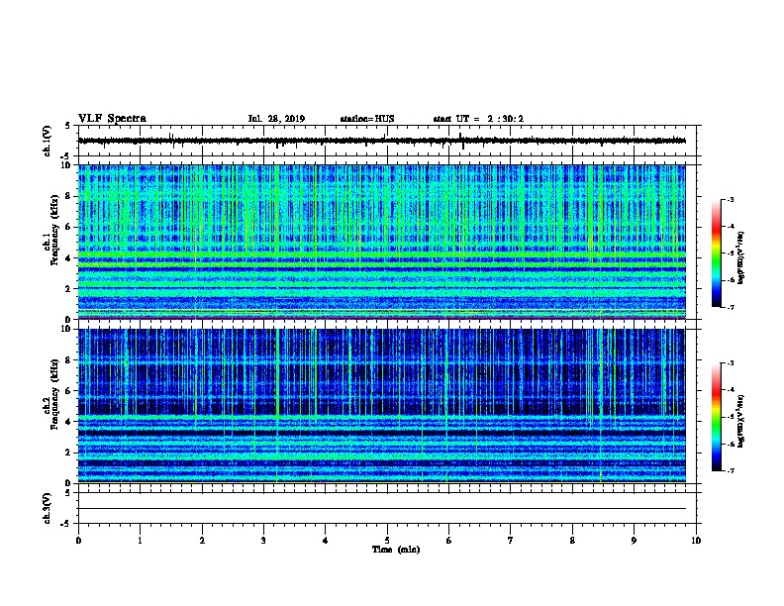The width and height of the screenshot is (784, 606).
Task: Click inside the ch.2 spectrogram panel
Action: coord(382,406)
